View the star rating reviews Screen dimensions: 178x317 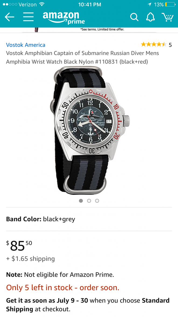[x=154, y=44]
